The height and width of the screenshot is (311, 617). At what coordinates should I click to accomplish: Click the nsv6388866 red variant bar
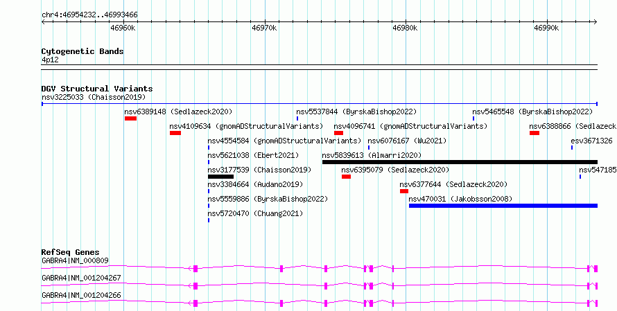tap(535, 133)
